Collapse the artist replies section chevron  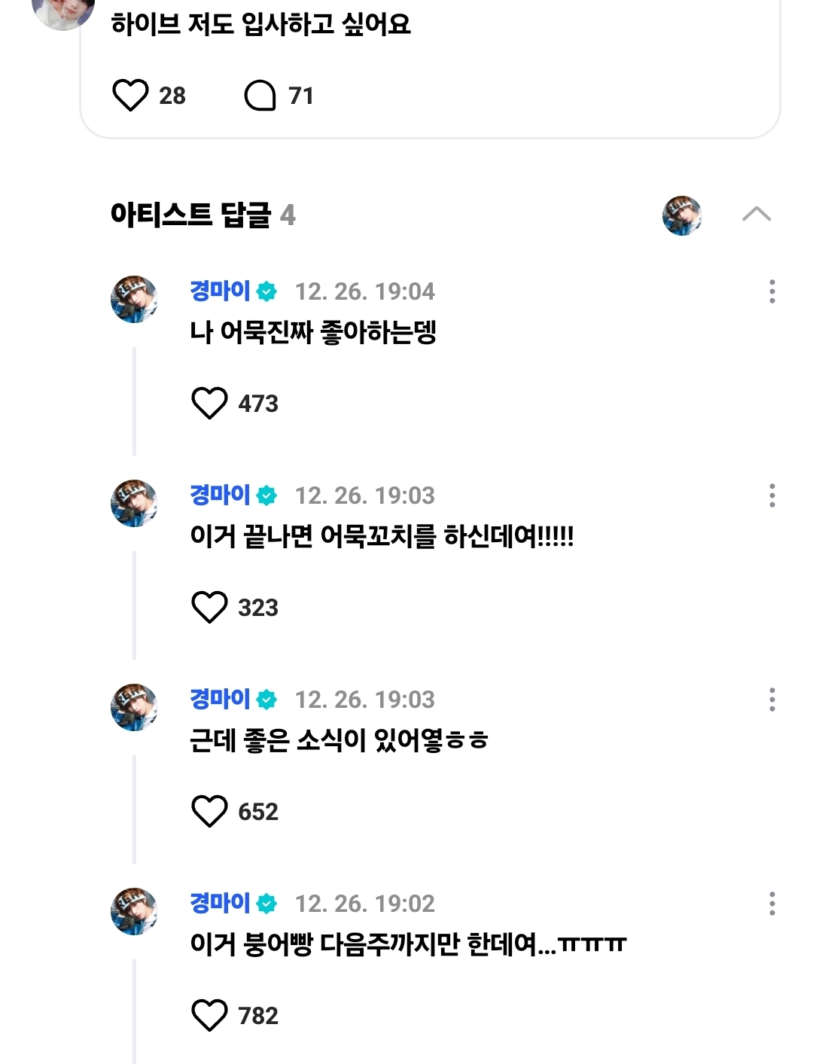(x=757, y=215)
